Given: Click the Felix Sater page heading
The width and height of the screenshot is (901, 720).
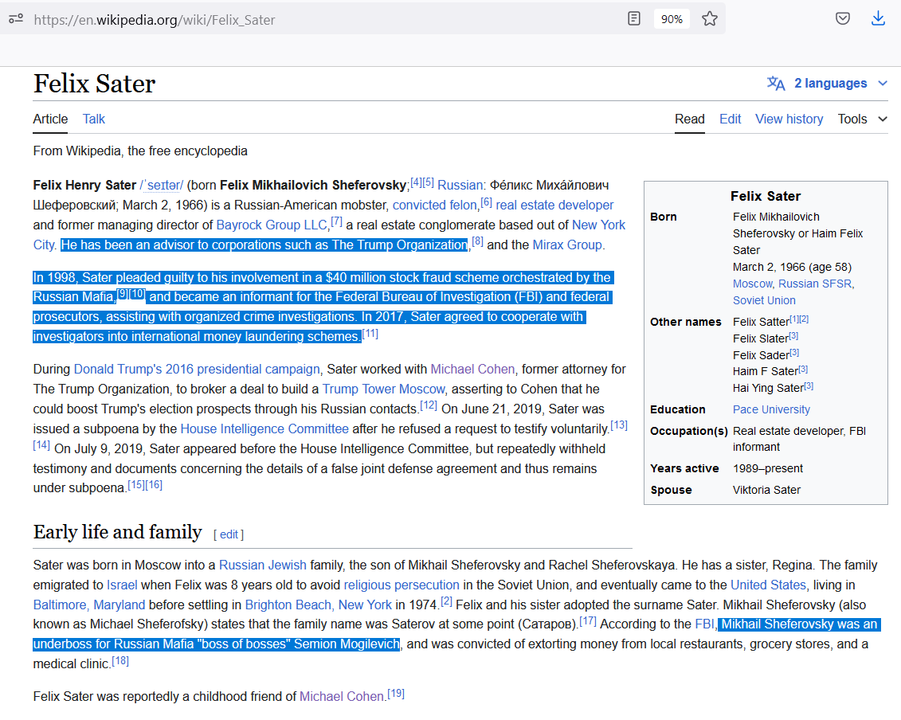Looking at the screenshot, I should coord(94,84).
